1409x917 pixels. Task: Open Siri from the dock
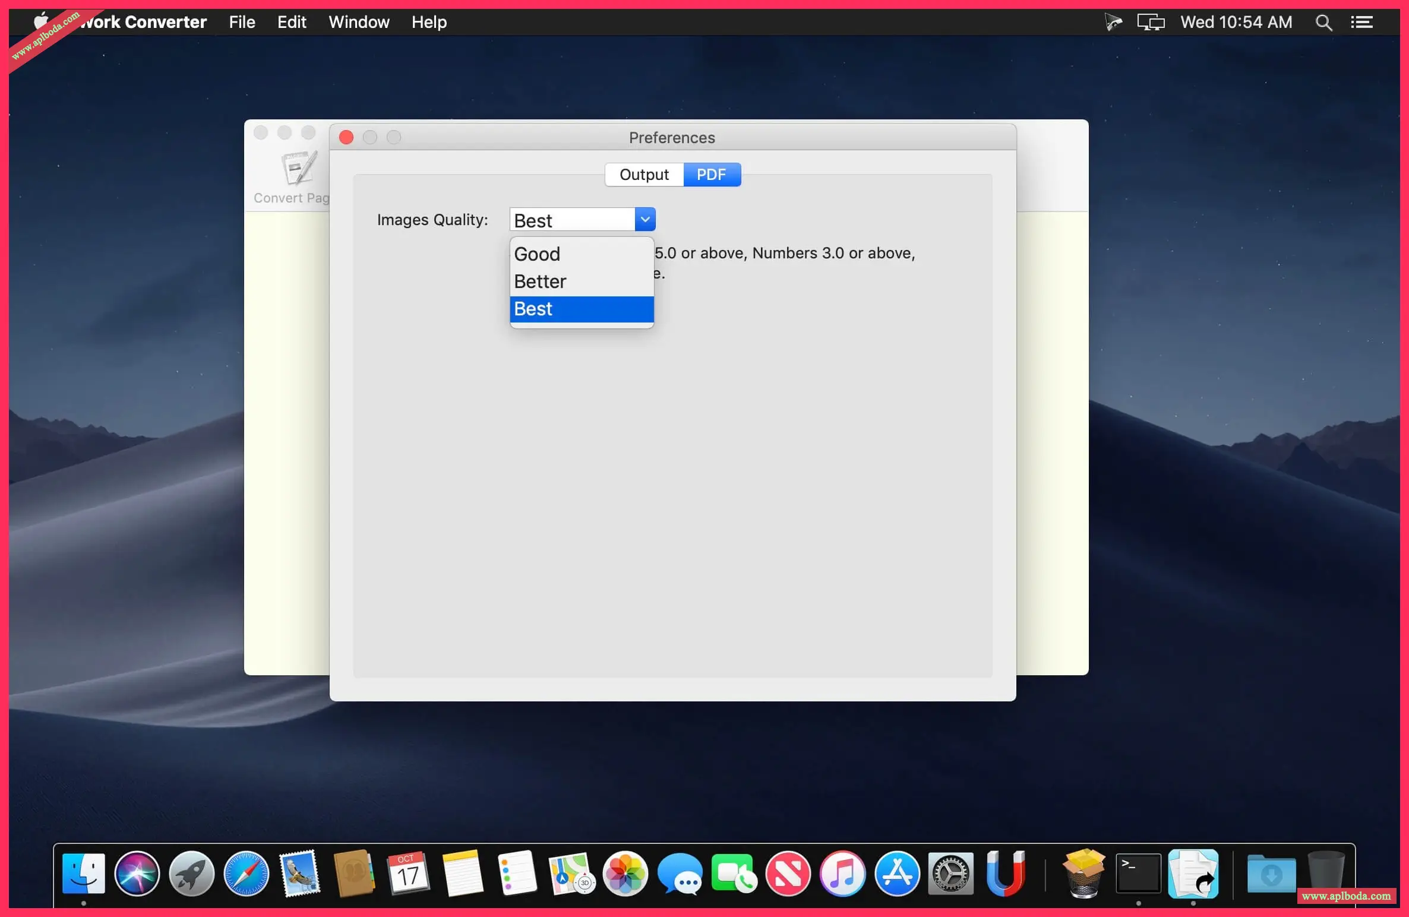(x=137, y=874)
